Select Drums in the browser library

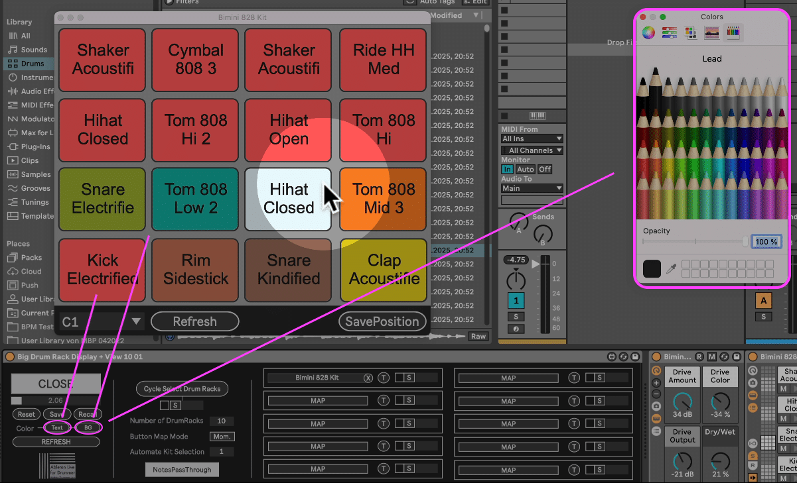click(x=32, y=64)
